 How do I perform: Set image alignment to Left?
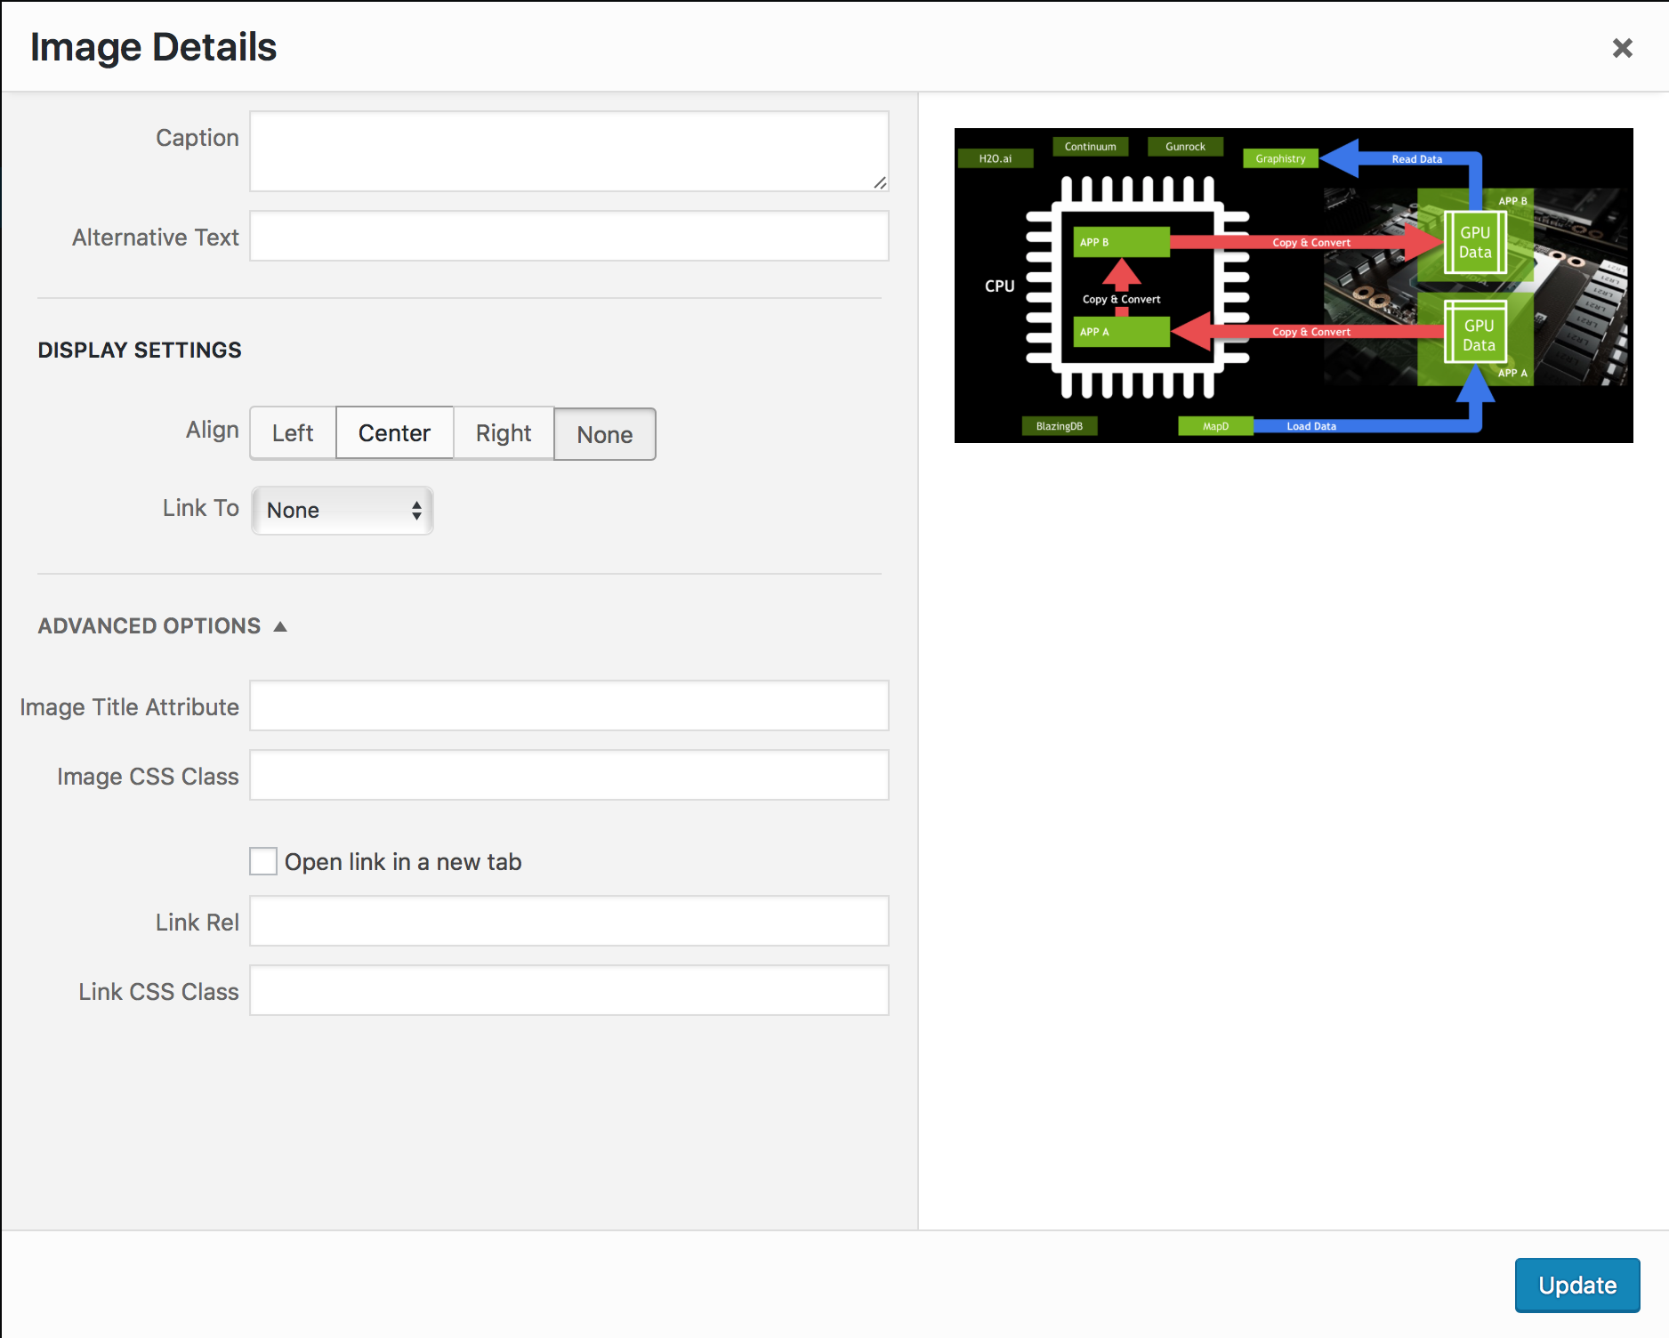click(292, 433)
